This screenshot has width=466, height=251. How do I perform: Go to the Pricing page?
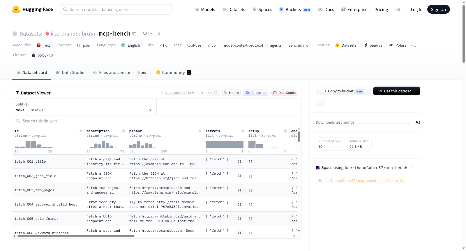point(381,9)
